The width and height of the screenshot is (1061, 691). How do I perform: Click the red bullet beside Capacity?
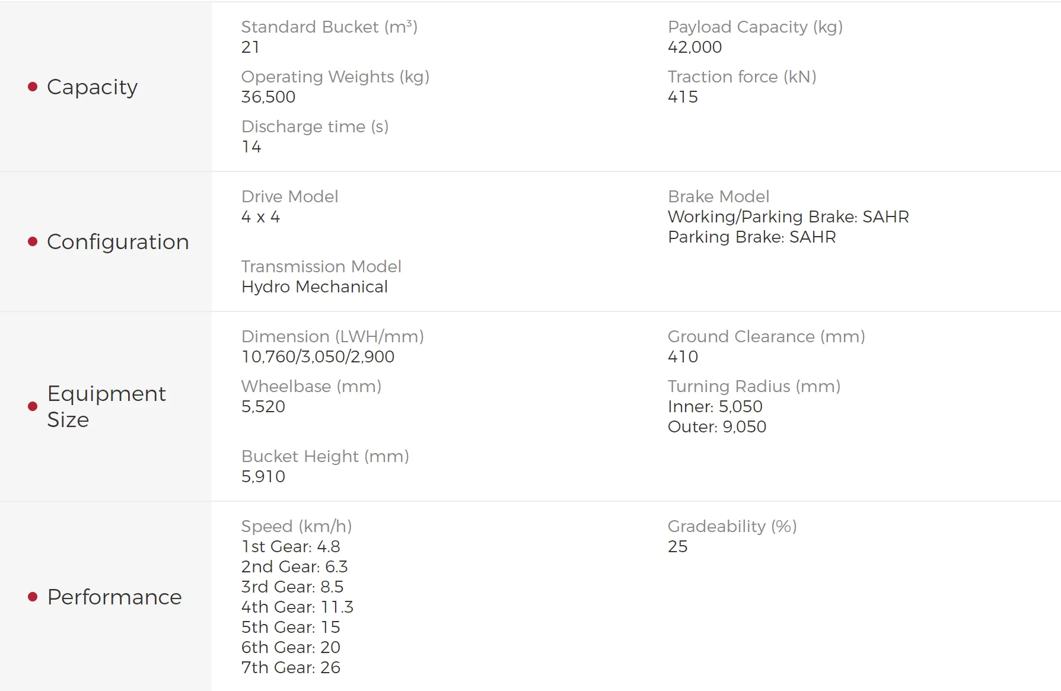coord(33,87)
